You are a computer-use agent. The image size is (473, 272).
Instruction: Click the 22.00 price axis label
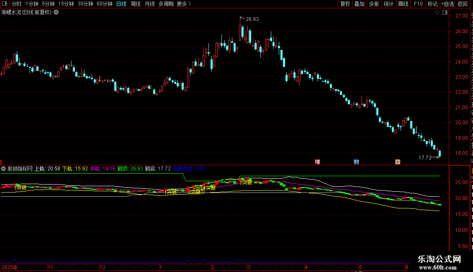coord(462,92)
